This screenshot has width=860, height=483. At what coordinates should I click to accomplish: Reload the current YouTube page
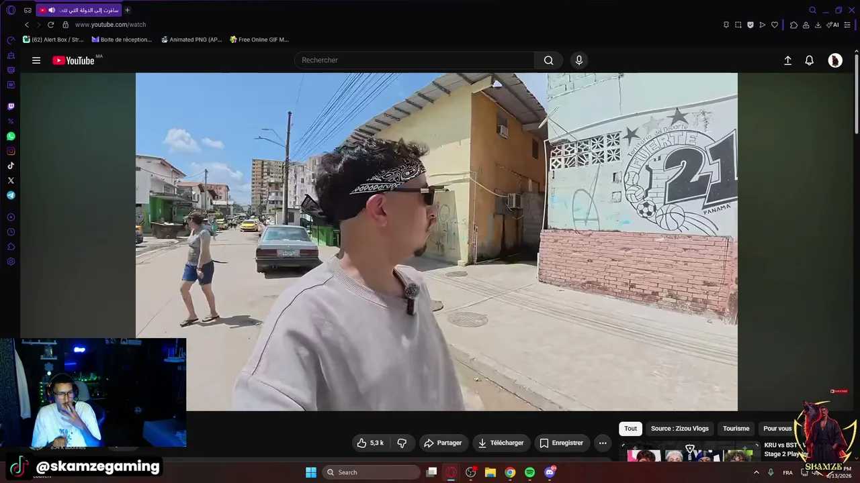[x=50, y=25]
